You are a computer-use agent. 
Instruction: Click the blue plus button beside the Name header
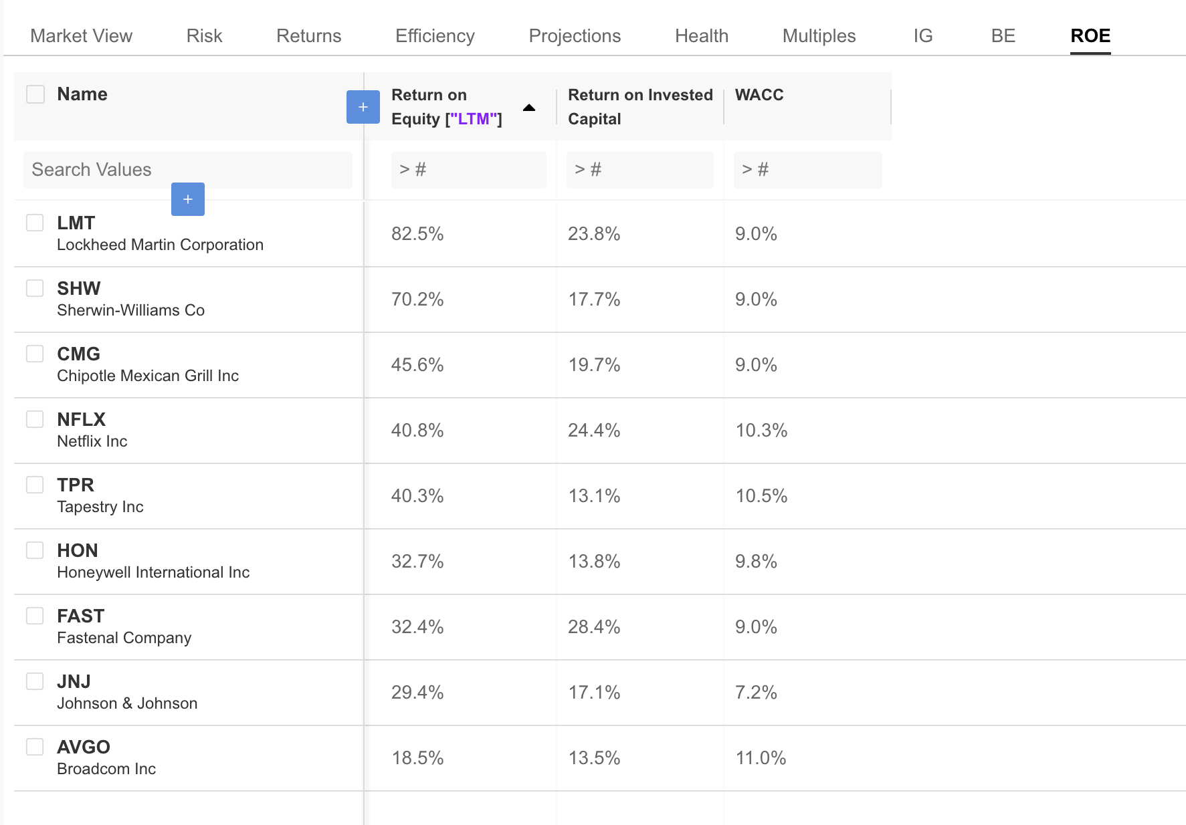[x=363, y=107]
